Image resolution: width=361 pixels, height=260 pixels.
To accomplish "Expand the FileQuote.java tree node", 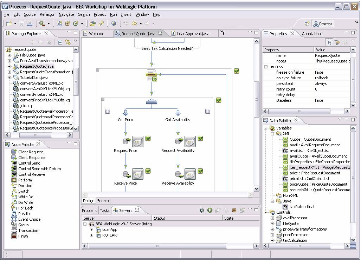I will [x=9, y=55].
